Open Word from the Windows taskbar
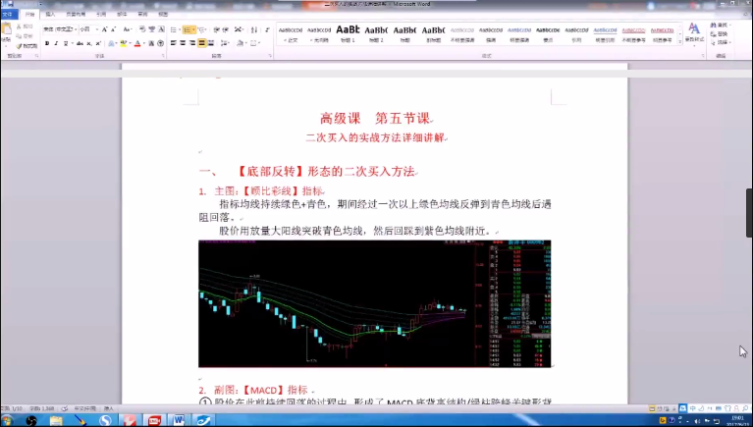 (x=179, y=420)
